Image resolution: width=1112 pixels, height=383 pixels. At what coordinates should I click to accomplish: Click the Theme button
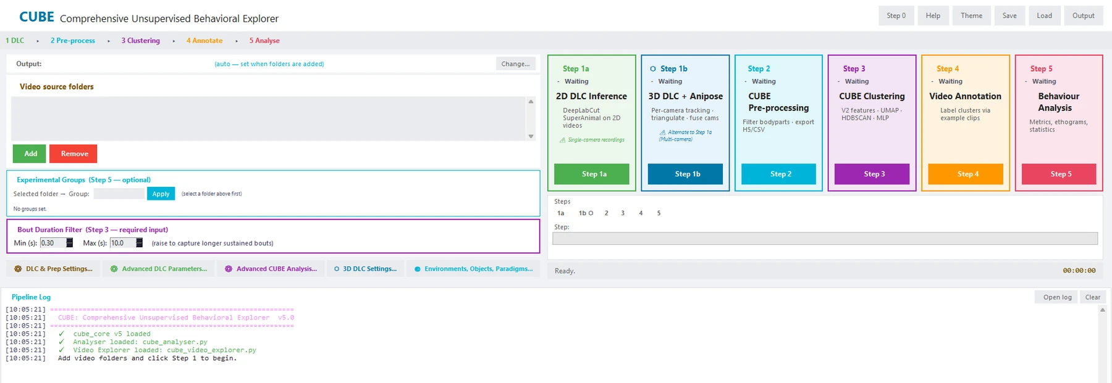(972, 15)
